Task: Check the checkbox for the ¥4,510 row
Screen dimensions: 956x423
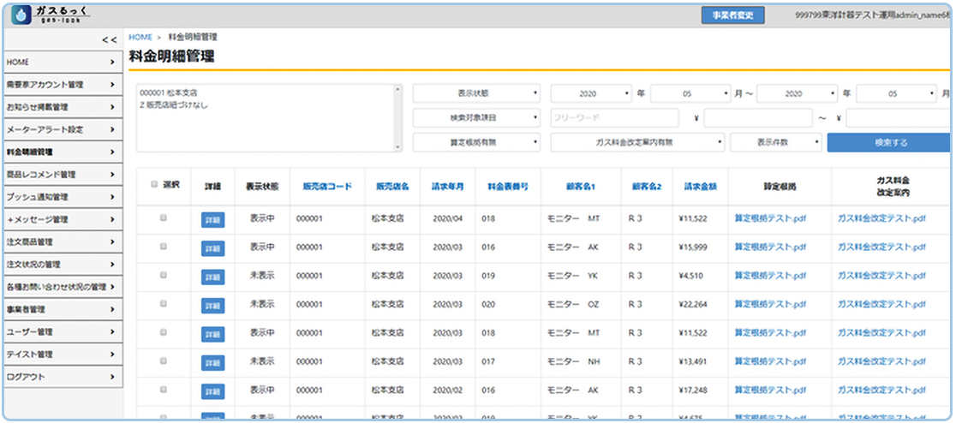Action: pyautogui.click(x=163, y=275)
